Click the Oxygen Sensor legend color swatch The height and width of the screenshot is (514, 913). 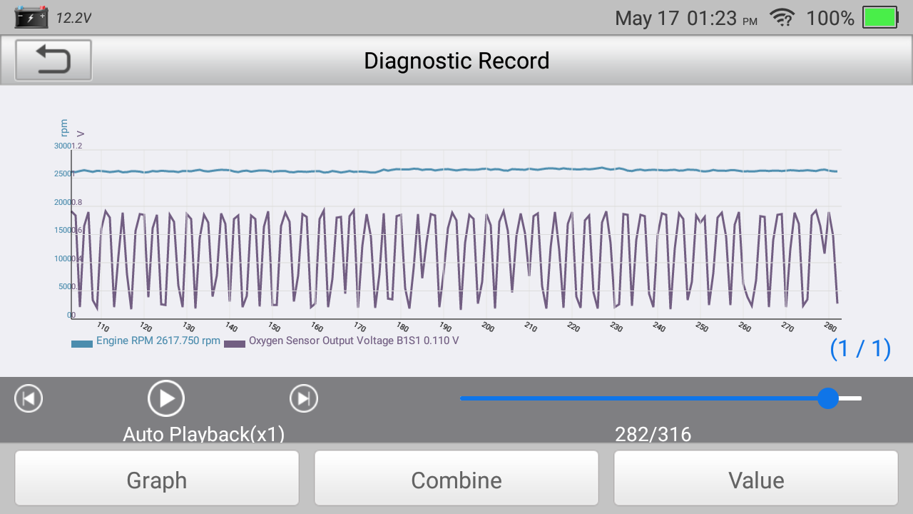pos(235,343)
